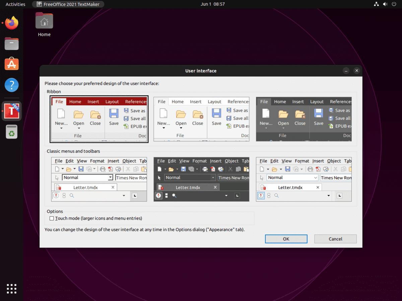
Task: Pick the dark Ribbon design preview
Action: [304, 119]
